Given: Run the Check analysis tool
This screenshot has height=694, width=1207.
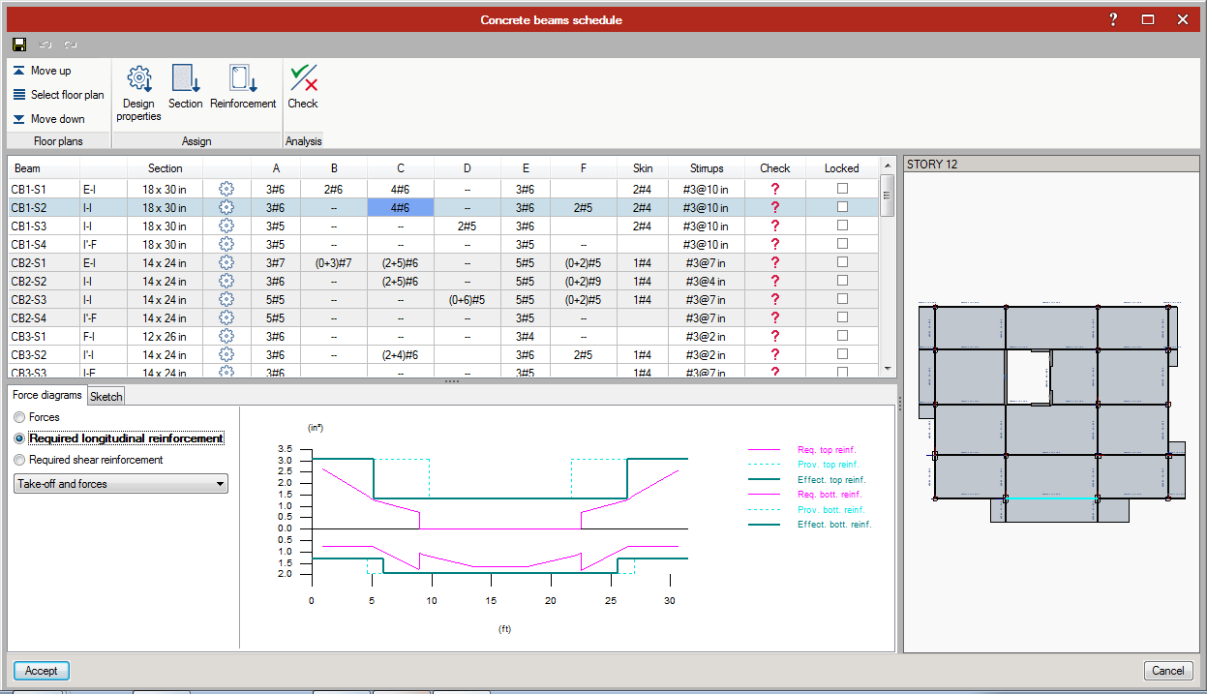Looking at the screenshot, I should tap(303, 79).
